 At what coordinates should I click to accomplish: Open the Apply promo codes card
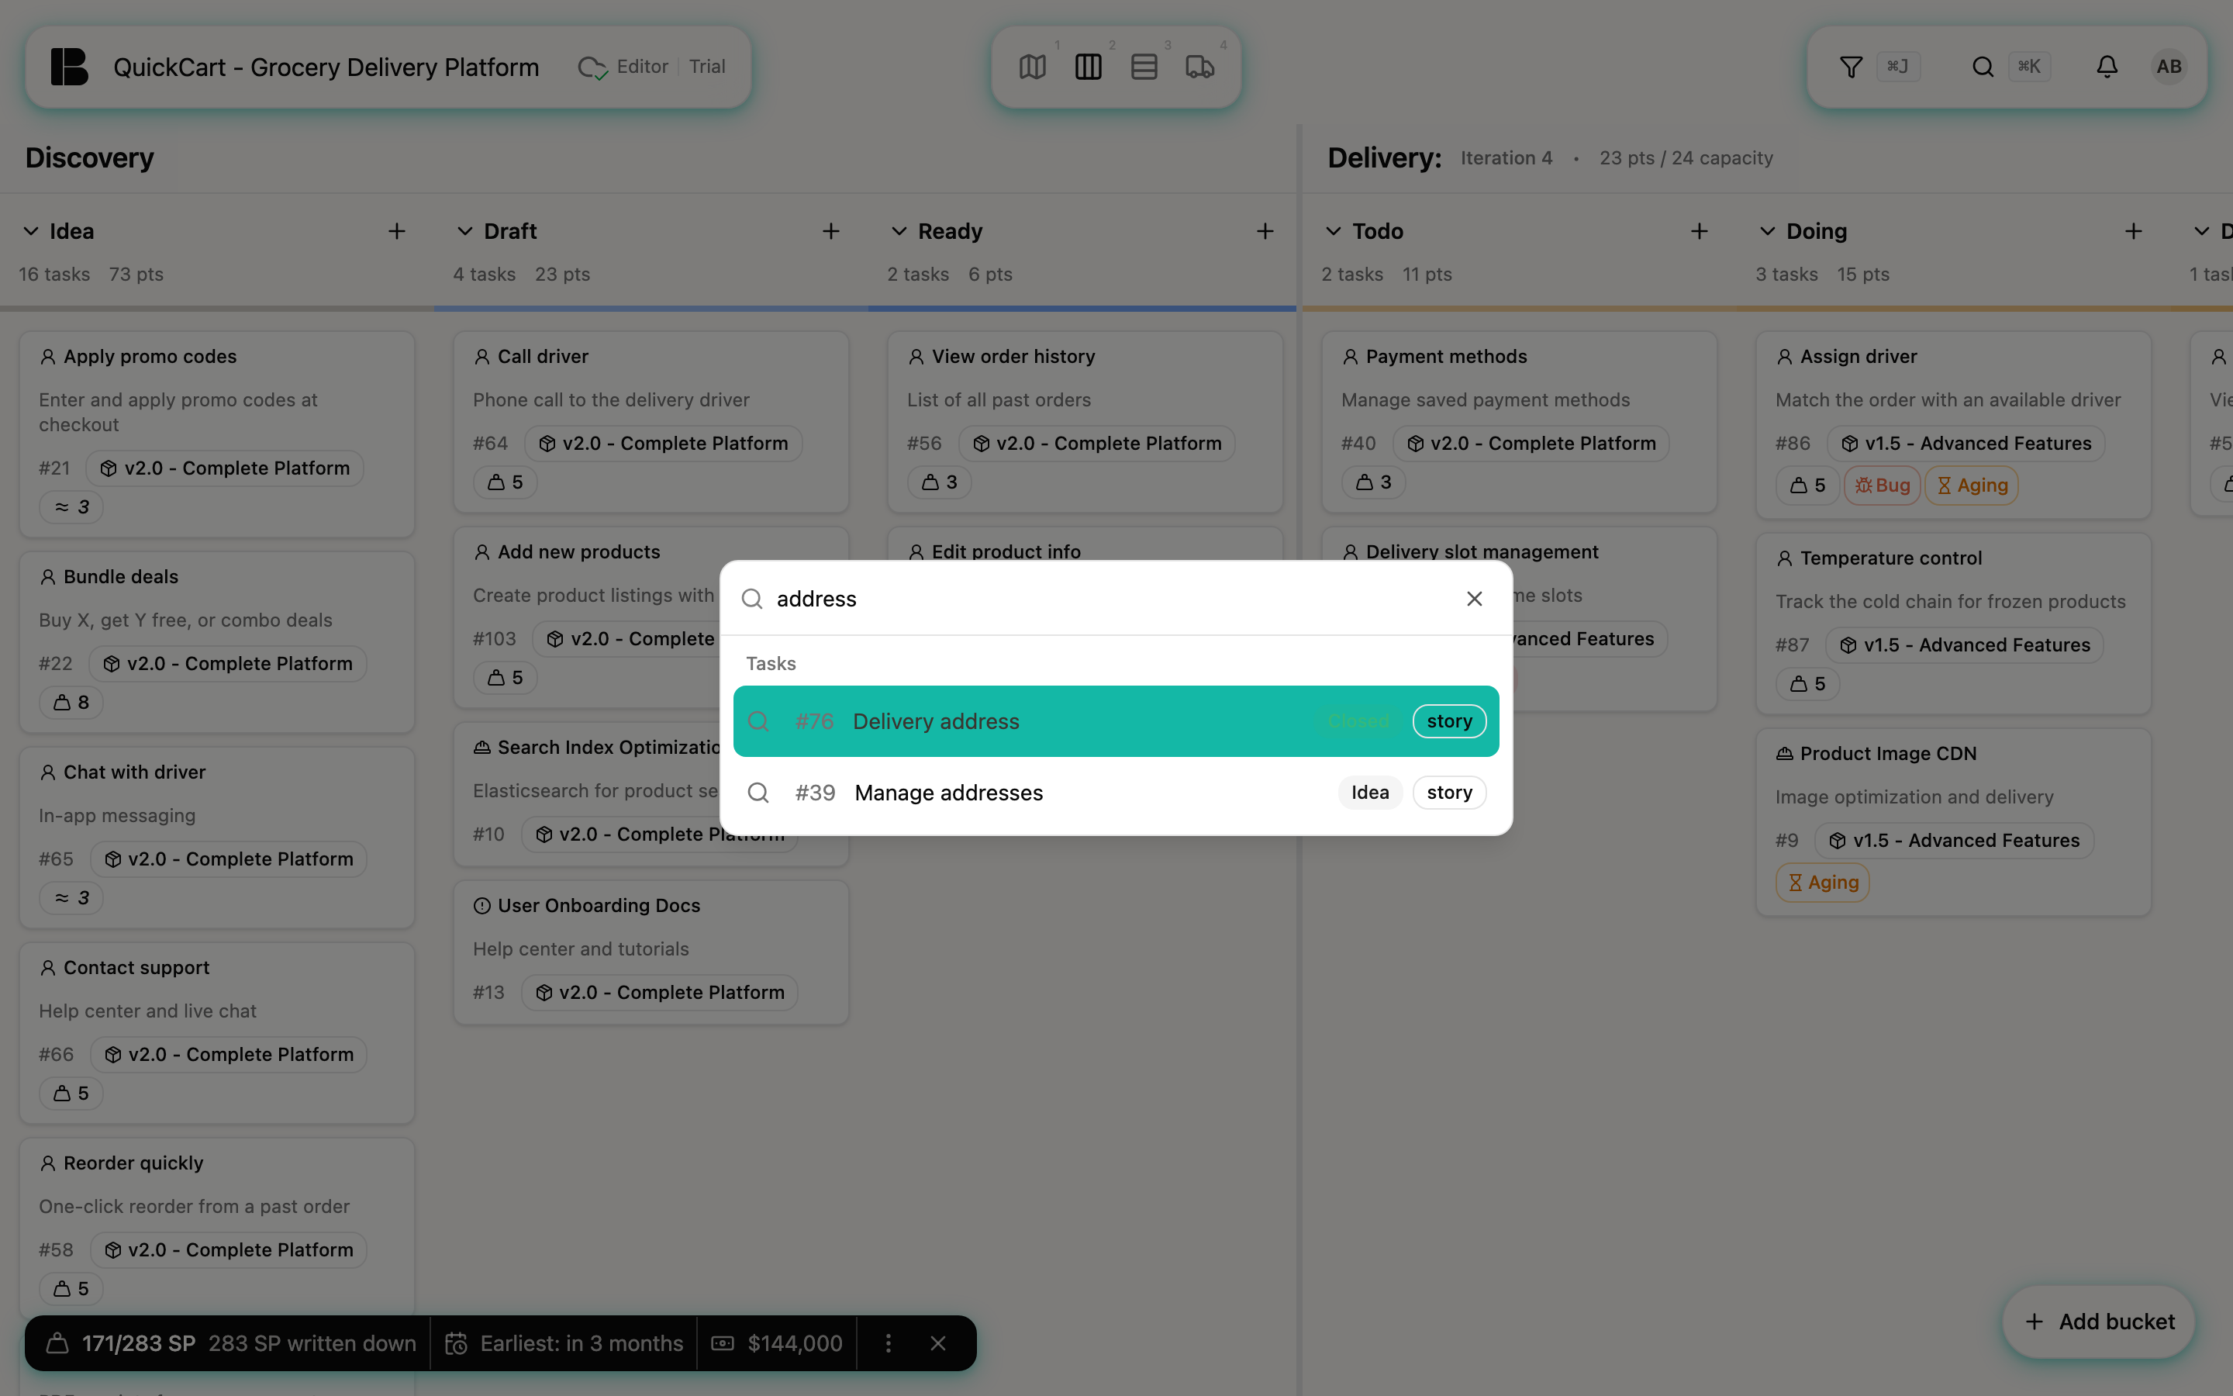217,434
